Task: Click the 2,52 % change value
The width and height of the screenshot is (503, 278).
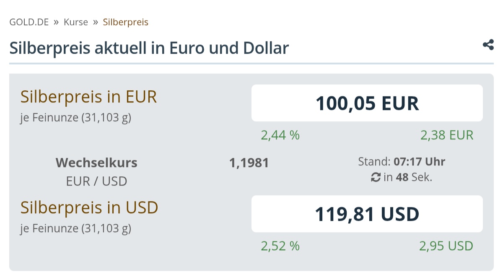Action: [280, 246]
